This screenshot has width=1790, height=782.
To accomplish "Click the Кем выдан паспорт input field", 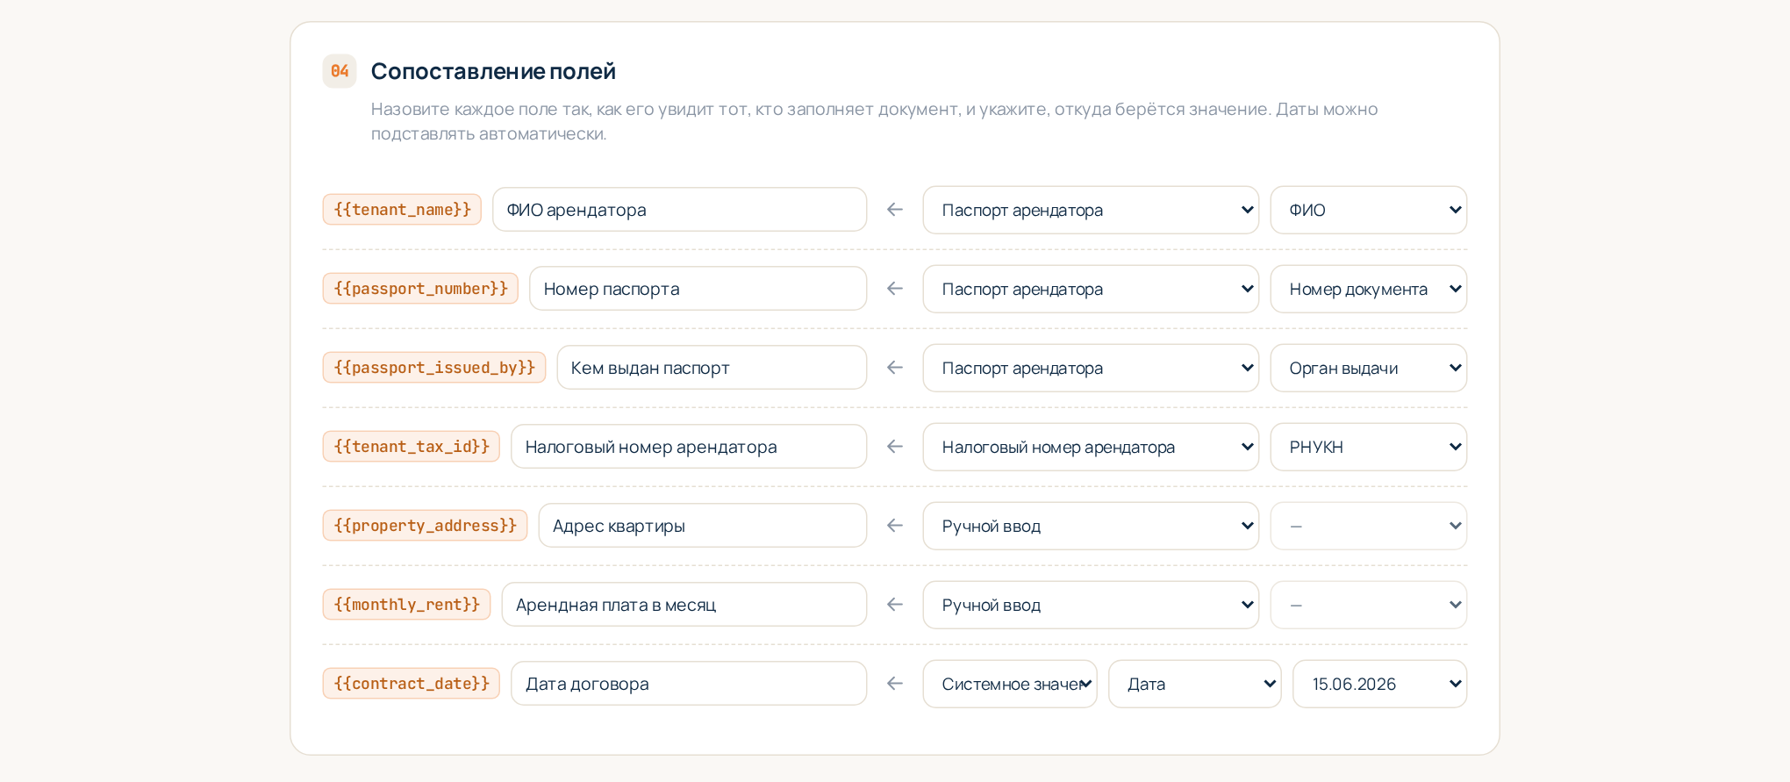I will [x=712, y=368].
